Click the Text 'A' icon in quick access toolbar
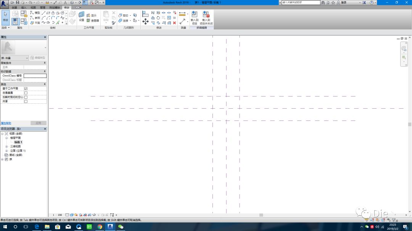 pos(65,2)
